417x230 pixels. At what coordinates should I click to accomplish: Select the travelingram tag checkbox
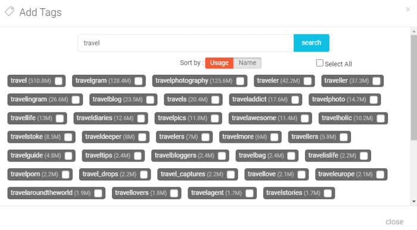coord(76,100)
